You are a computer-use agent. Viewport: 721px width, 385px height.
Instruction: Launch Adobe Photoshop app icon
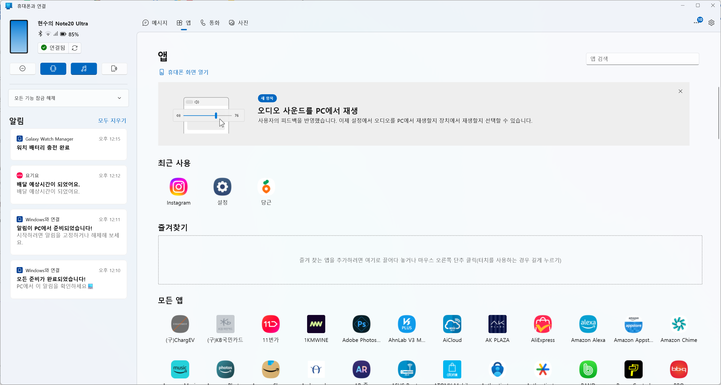pos(361,324)
